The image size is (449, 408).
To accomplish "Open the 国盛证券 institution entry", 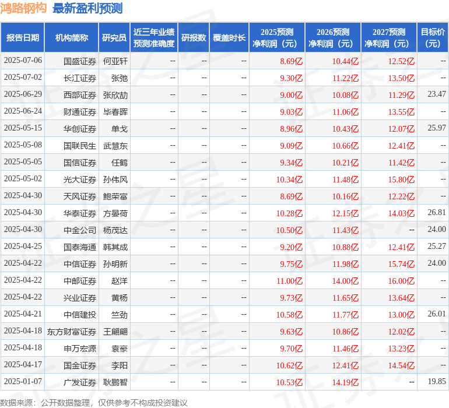I will 80,61.
